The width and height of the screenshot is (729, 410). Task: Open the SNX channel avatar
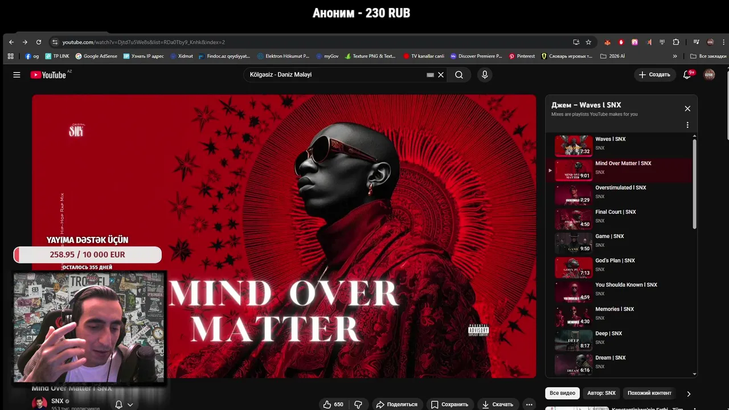point(39,403)
